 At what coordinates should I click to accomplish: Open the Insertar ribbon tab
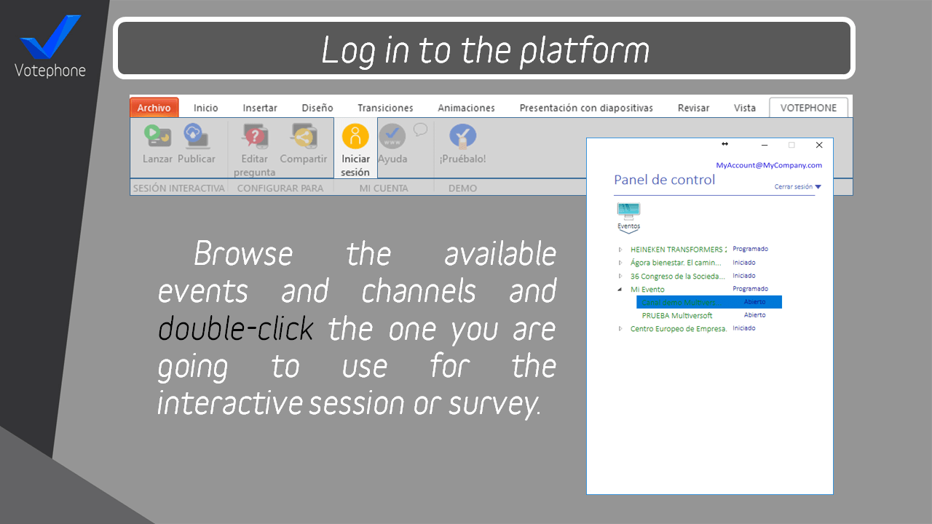260,108
